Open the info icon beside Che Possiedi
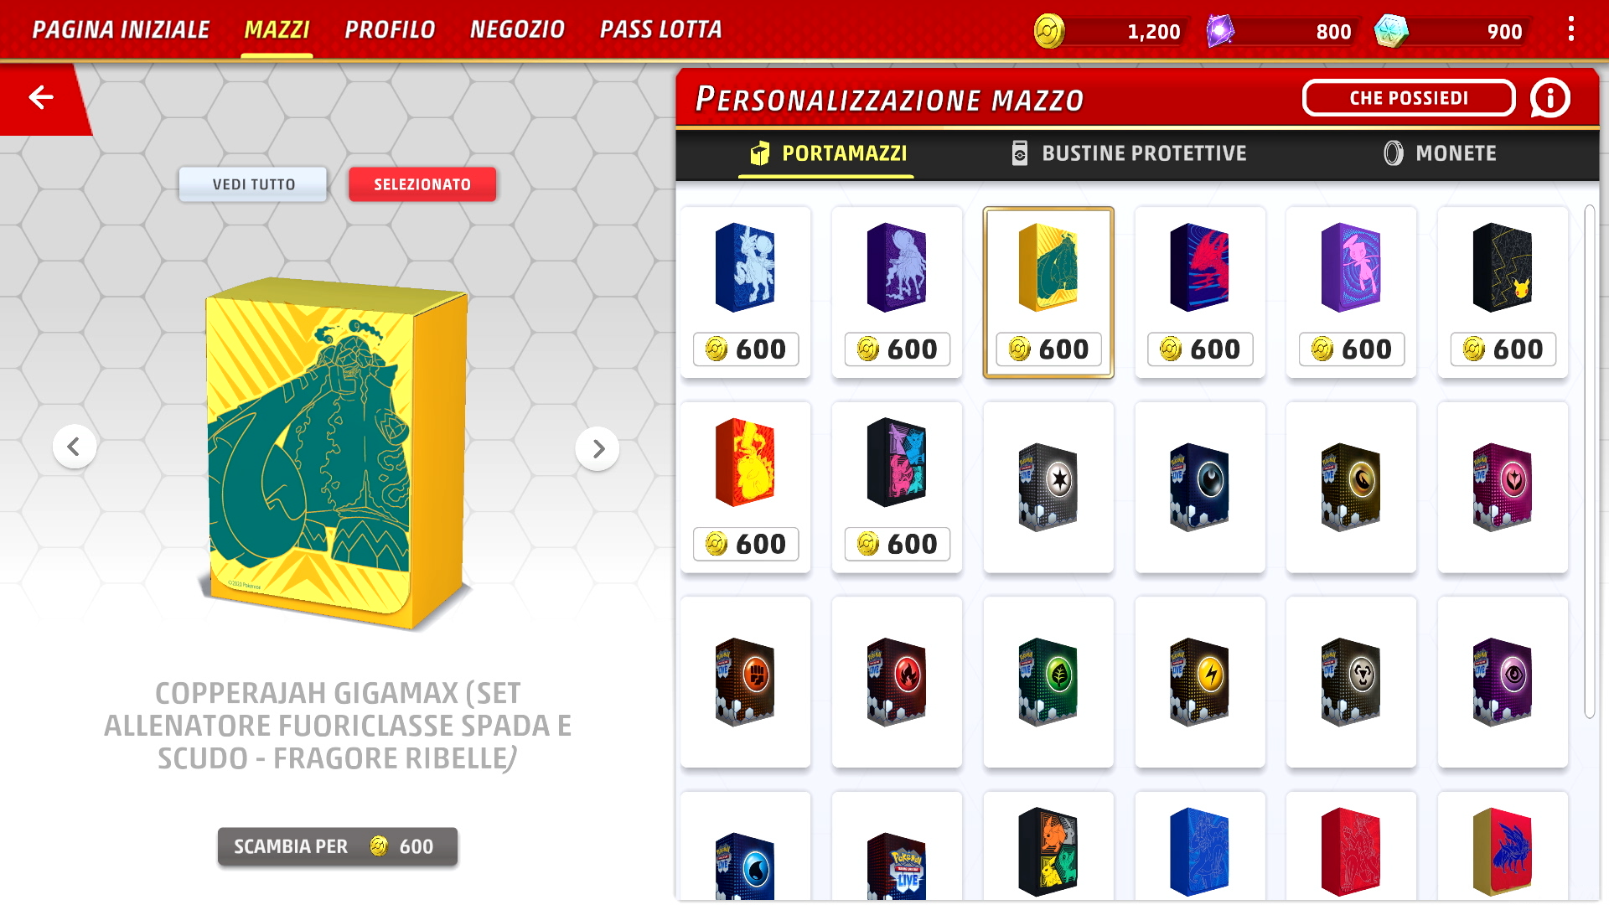Screen dimensions: 1609x905 1550,98
